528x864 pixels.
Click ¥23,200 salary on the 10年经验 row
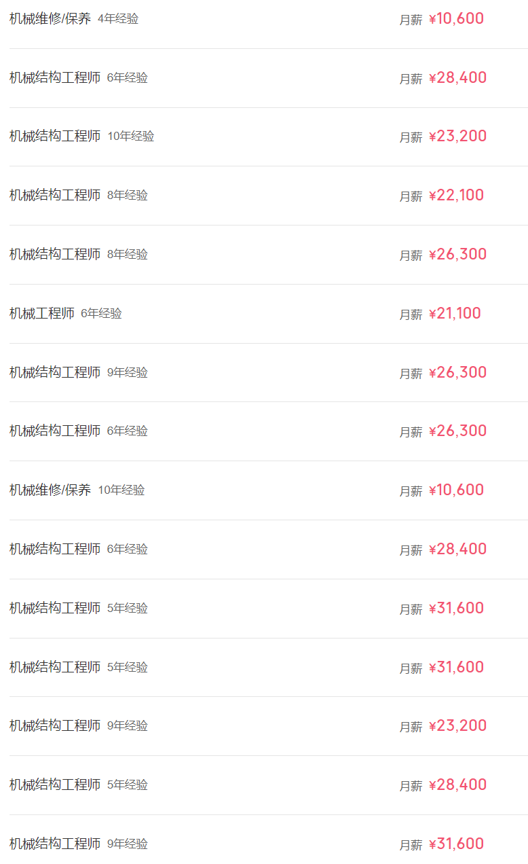458,136
